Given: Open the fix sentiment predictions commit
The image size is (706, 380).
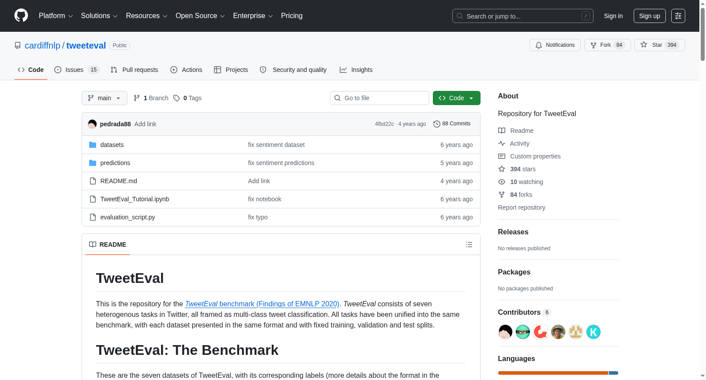Looking at the screenshot, I should [281, 163].
